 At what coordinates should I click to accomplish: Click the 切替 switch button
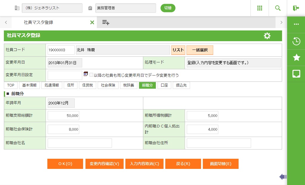(168, 8)
